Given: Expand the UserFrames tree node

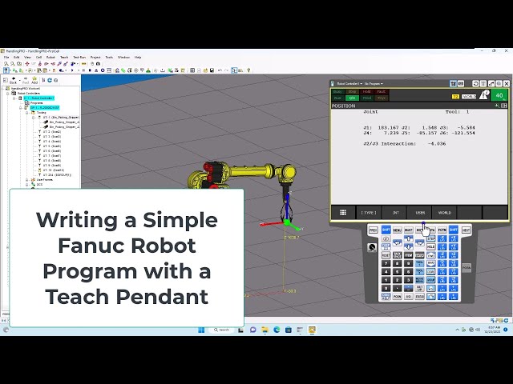Looking at the screenshot, I should point(26,180).
